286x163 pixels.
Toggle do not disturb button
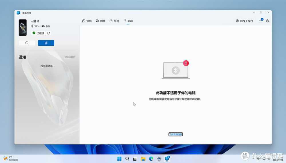27,43
